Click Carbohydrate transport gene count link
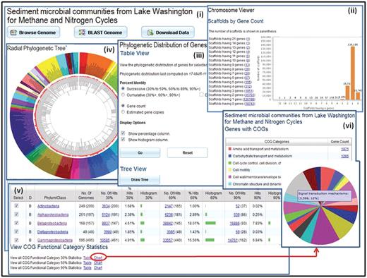 [x=345, y=156]
